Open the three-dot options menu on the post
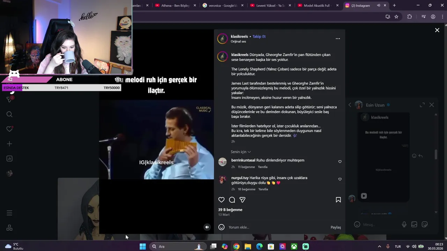The width and height of the screenshot is (447, 251). click(x=338, y=39)
